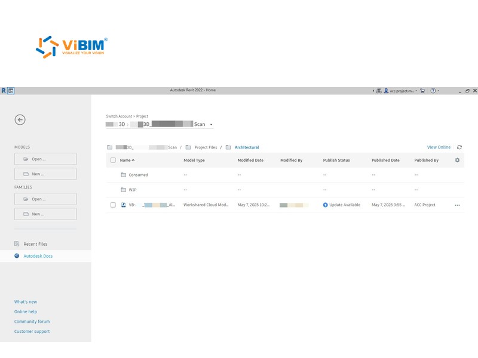Tick the checkbox for the VB model row

pyautogui.click(x=113, y=205)
